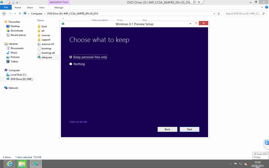Image resolution: width=269 pixels, height=168 pixels.
Task: Click the Properties quick access toolbar icon
Action: pyautogui.click(x=9, y=2)
